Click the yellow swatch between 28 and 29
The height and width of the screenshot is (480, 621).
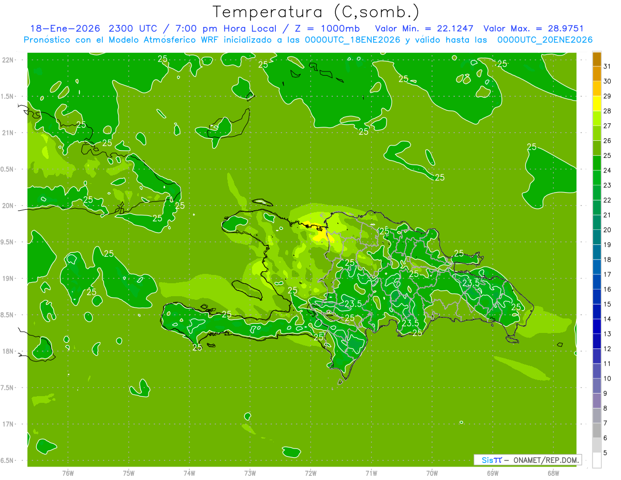pyautogui.click(x=597, y=103)
